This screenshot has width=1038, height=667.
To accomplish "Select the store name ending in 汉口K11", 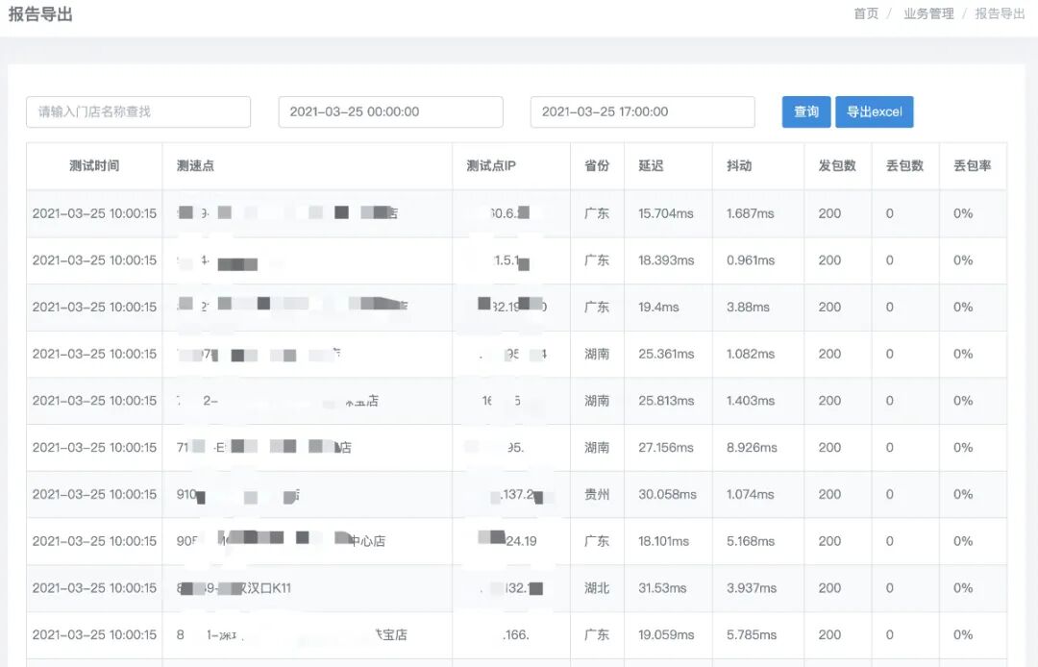I will (234, 588).
